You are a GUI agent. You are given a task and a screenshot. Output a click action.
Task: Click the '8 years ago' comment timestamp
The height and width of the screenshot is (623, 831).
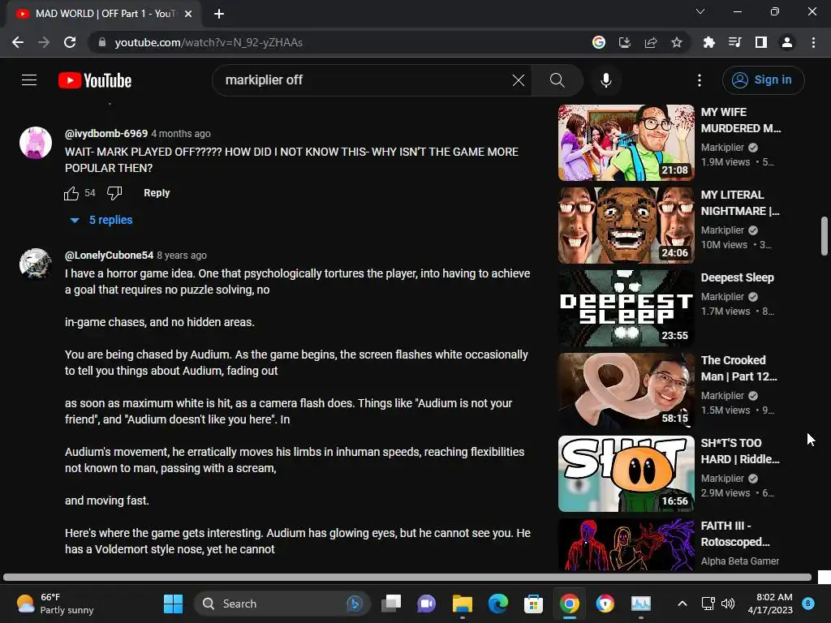tap(182, 256)
